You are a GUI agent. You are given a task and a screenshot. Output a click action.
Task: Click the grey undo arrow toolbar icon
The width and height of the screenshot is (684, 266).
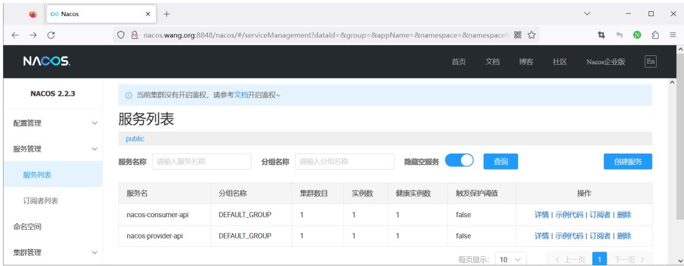(619, 35)
